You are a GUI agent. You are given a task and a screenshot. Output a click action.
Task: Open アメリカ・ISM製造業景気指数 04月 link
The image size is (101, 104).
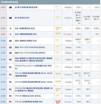[29, 102]
